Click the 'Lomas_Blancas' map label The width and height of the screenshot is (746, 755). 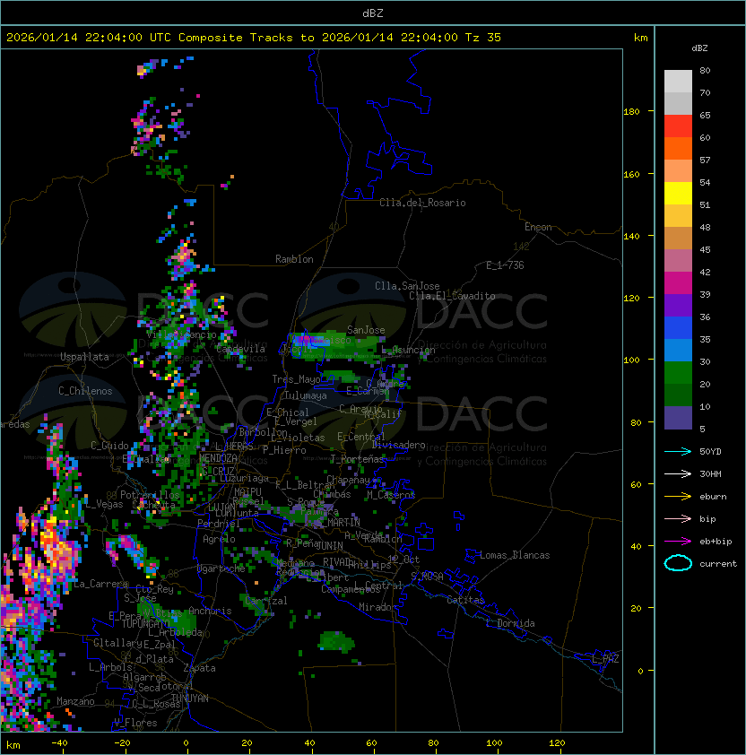coord(515,555)
